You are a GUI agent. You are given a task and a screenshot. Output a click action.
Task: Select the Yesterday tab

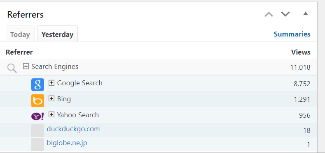click(x=57, y=34)
